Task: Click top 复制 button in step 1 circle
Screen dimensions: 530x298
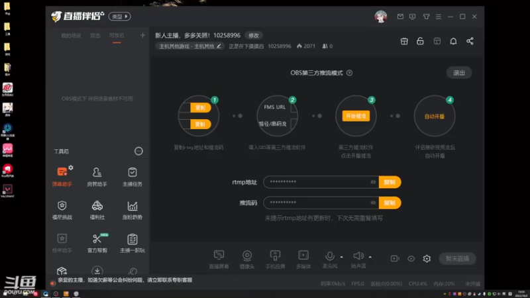Action: (200, 107)
